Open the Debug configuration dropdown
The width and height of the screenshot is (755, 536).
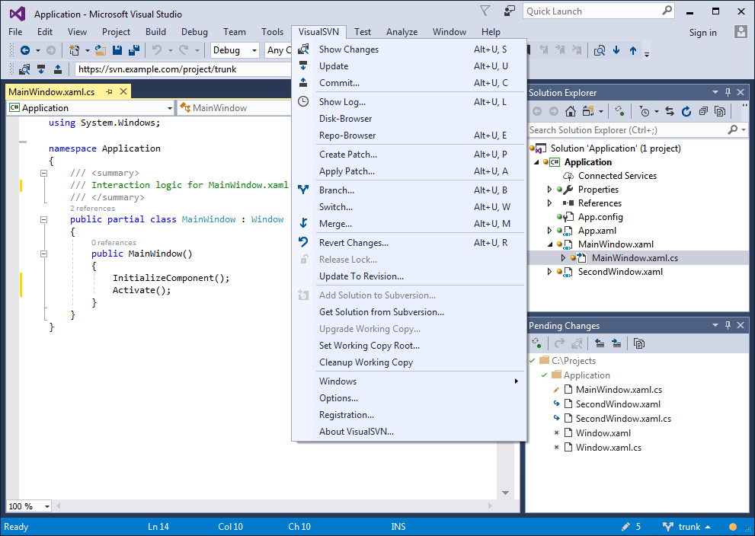pos(235,50)
